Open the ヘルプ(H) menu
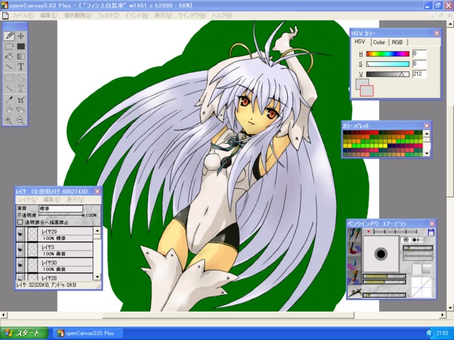 (x=222, y=16)
